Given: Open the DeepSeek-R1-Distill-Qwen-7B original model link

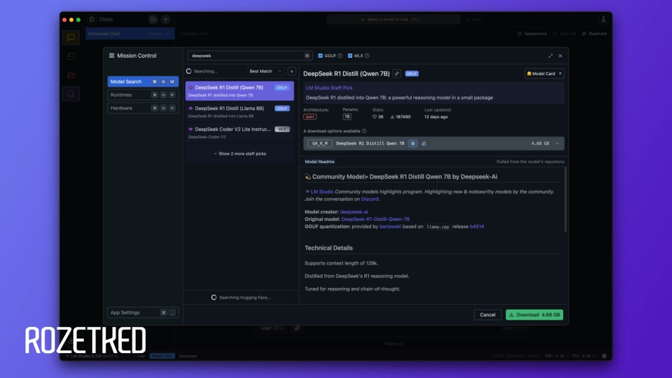Looking at the screenshot, I should click(x=375, y=219).
